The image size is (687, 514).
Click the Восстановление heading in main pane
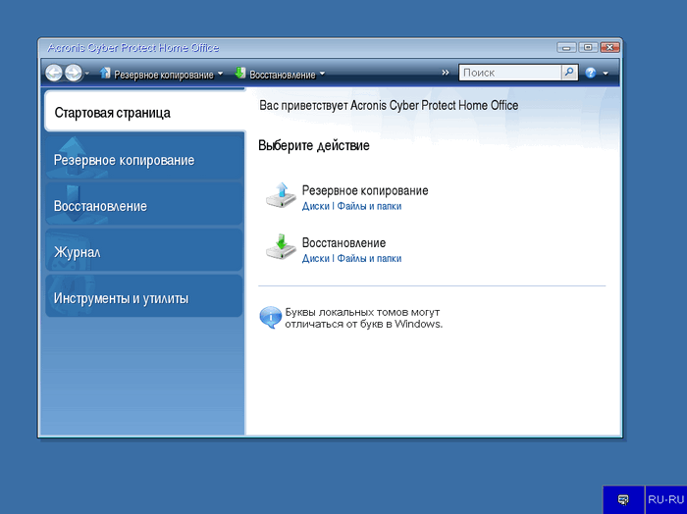pos(343,242)
